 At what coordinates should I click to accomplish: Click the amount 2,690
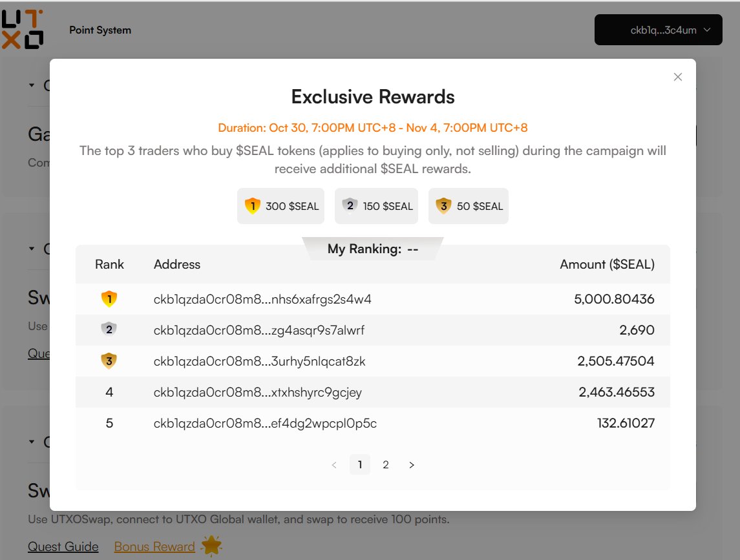(x=637, y=330)
